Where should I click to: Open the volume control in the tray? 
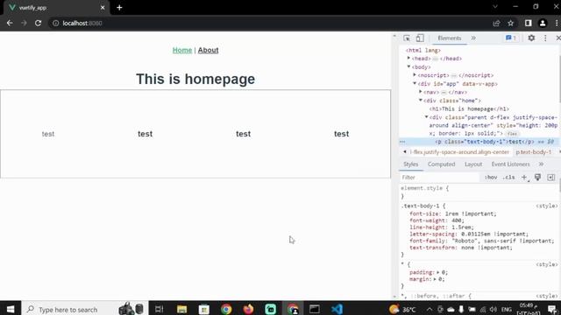[494, 309]
